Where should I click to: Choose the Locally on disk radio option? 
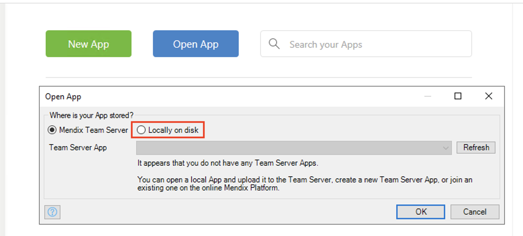(x=141, y=130)
